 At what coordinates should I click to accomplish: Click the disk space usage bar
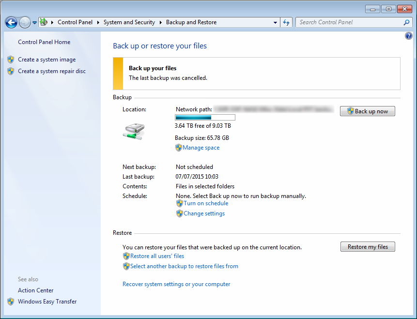pyautogui.click(x=205, y=117)
